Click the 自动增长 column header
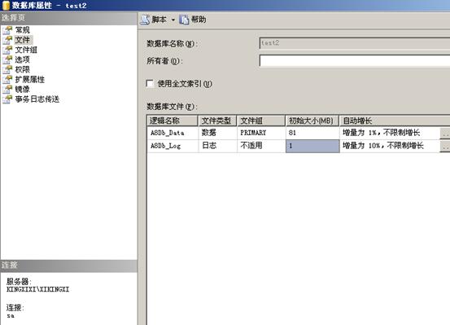This screenshot has height=325, width=450. [x=395, y=121]
